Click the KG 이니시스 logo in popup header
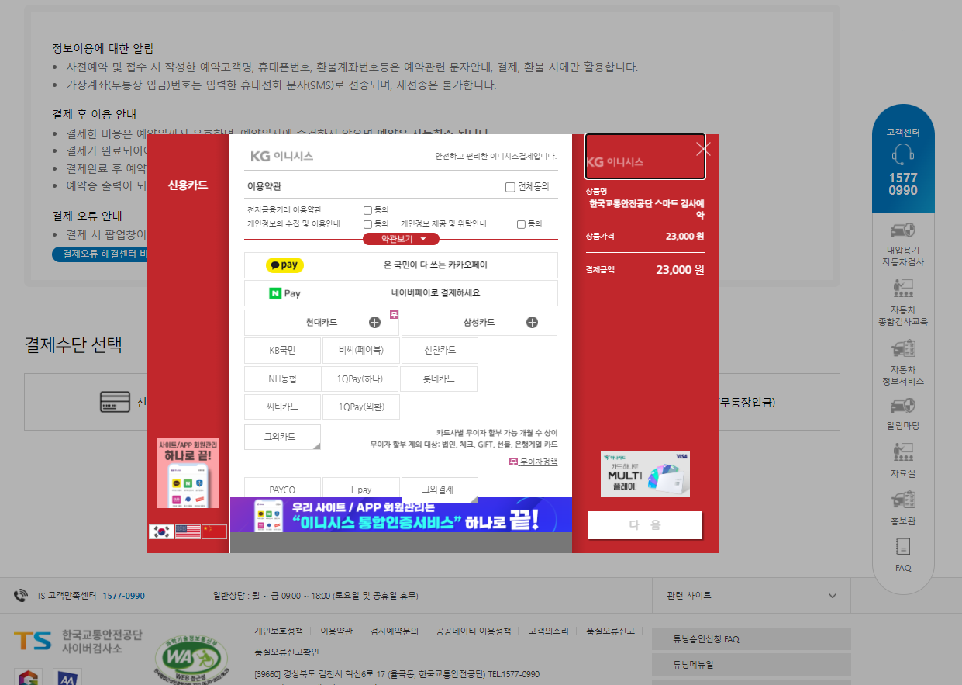This screenshot has width=962, height=685. point(282,156)
